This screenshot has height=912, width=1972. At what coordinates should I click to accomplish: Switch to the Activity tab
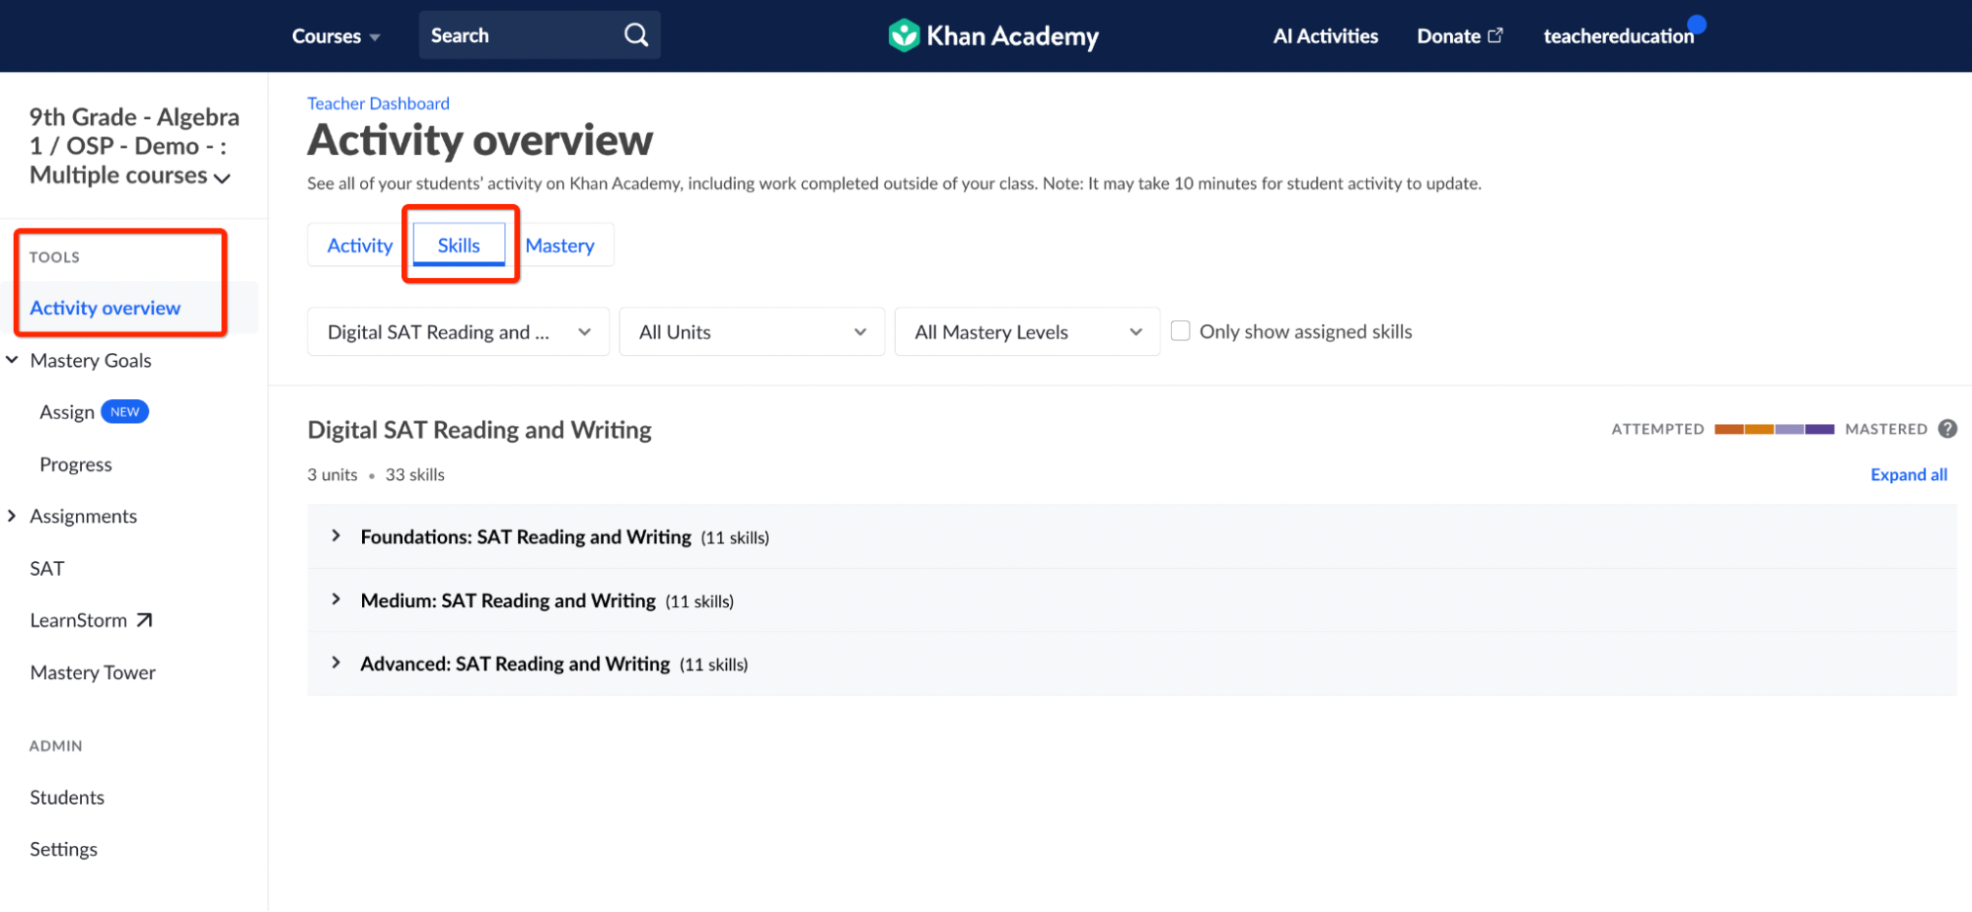pos(360,246)
